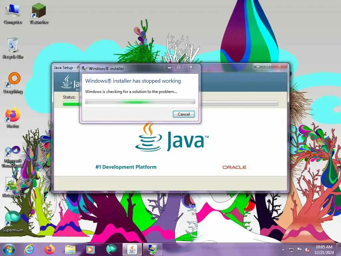Show hidden system tray icons
Image resolution: width=341 pixels, height=256 pixels.
click(x=283, y=250)
